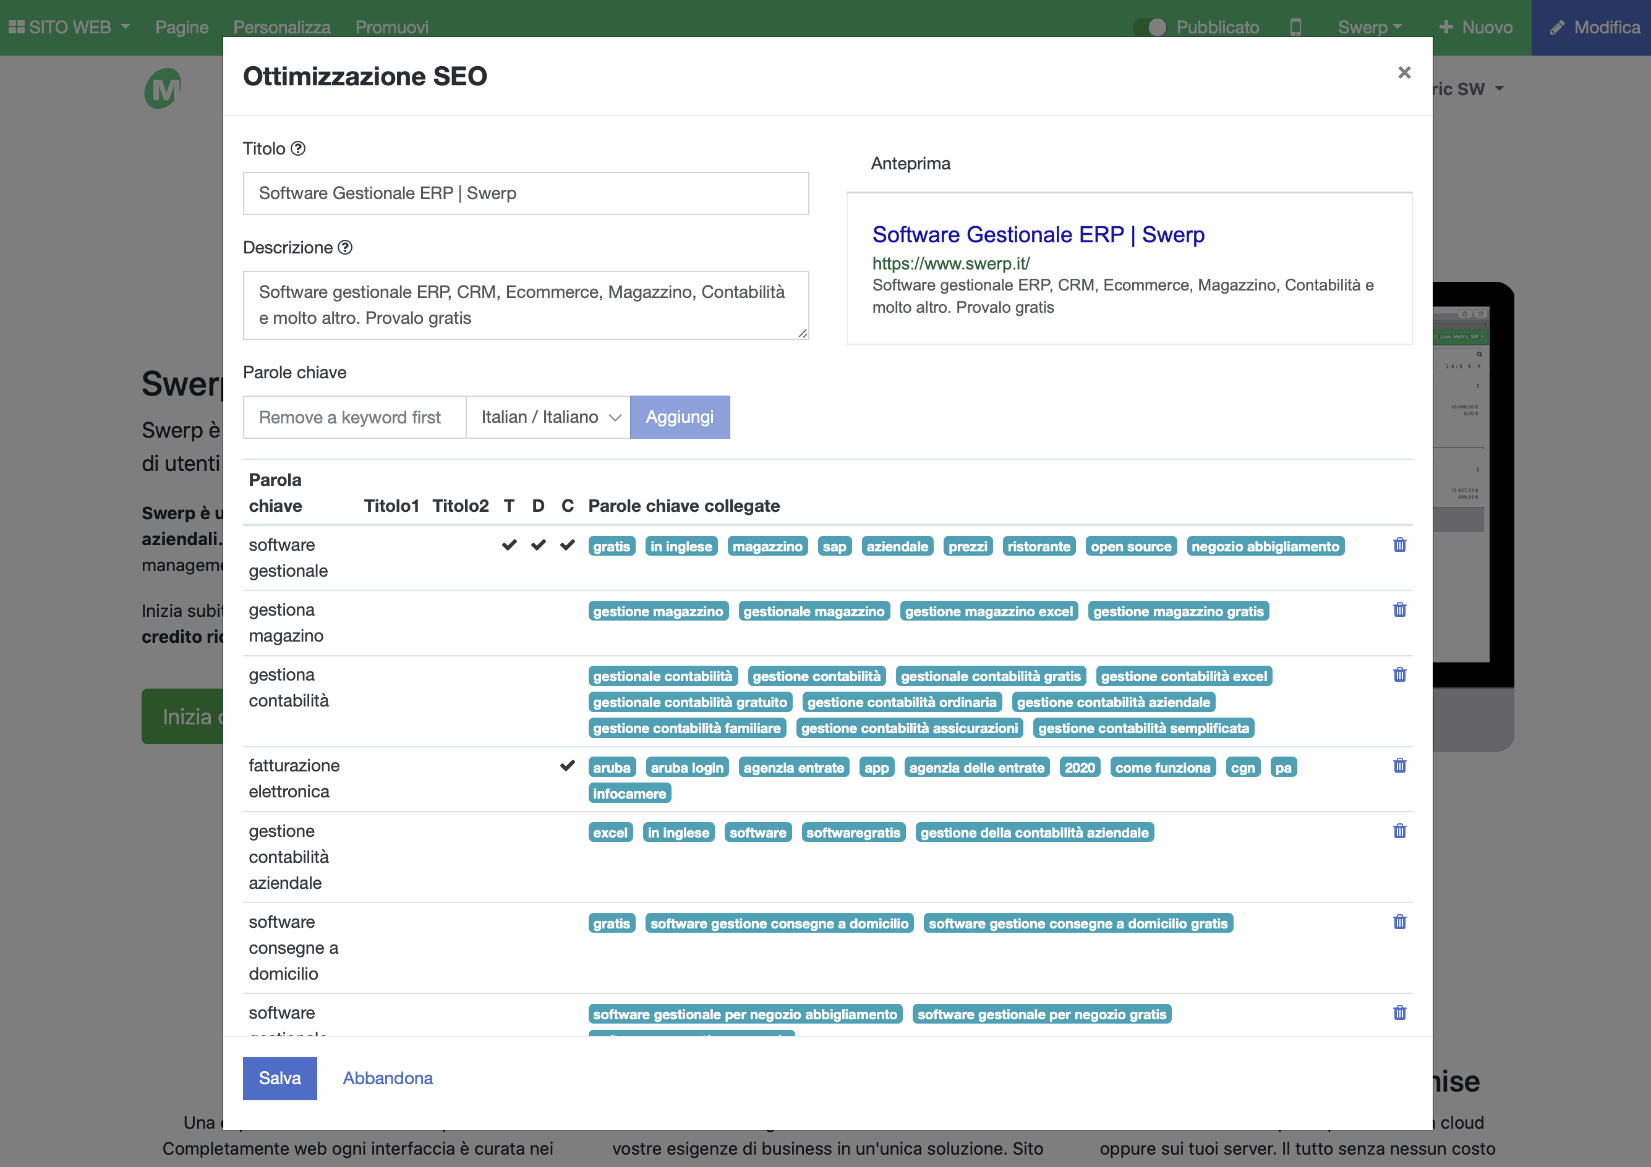Click the 'gratis' tag in software gestionale row
The image size is (1651, 1167).
click(611, 546)
